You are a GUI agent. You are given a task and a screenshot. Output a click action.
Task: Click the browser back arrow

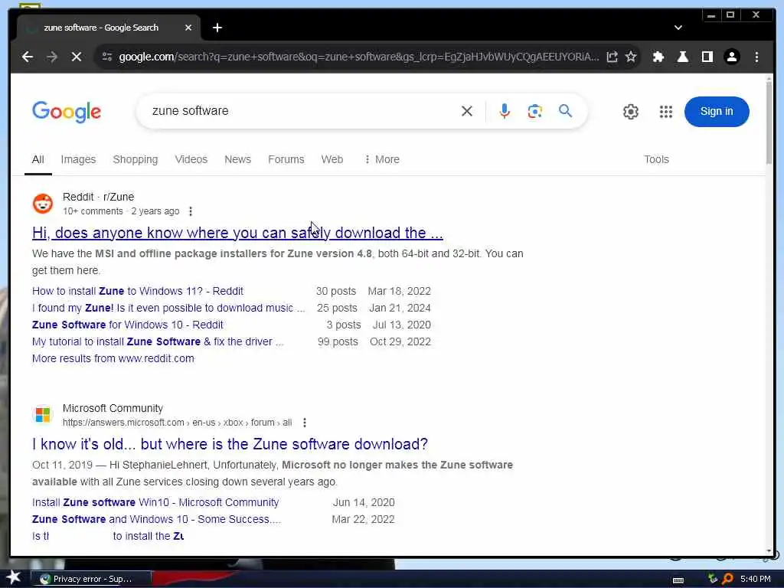tap(28, 57)
